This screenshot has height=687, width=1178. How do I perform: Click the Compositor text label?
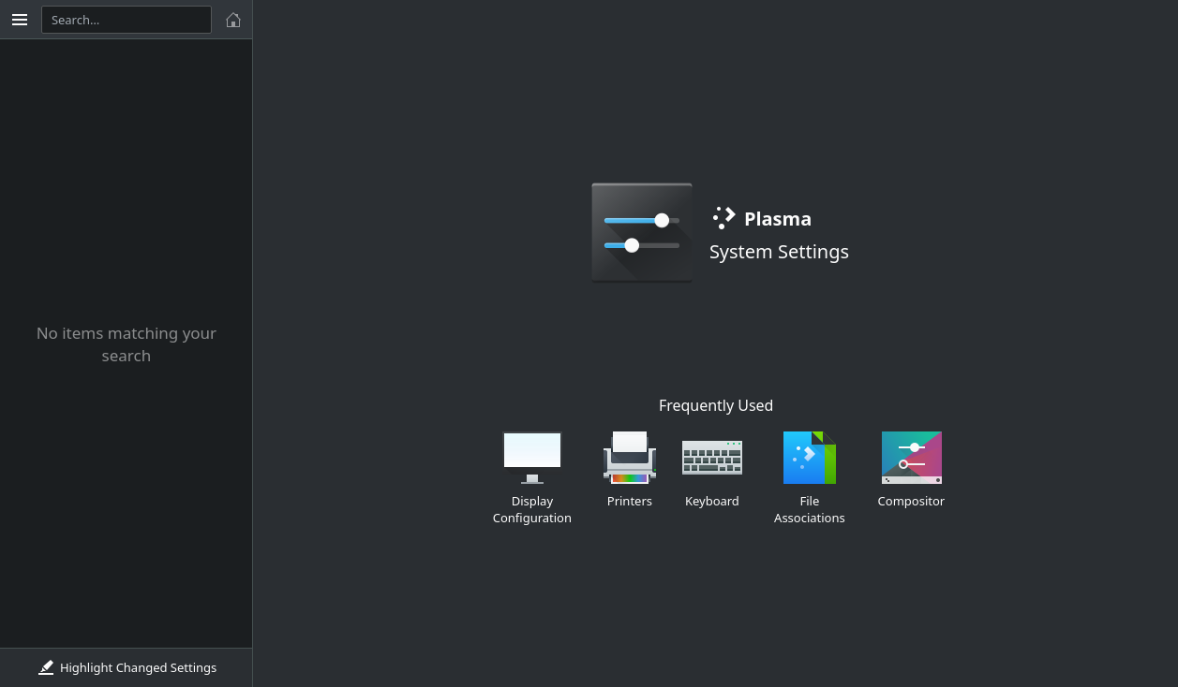(911, 502)
